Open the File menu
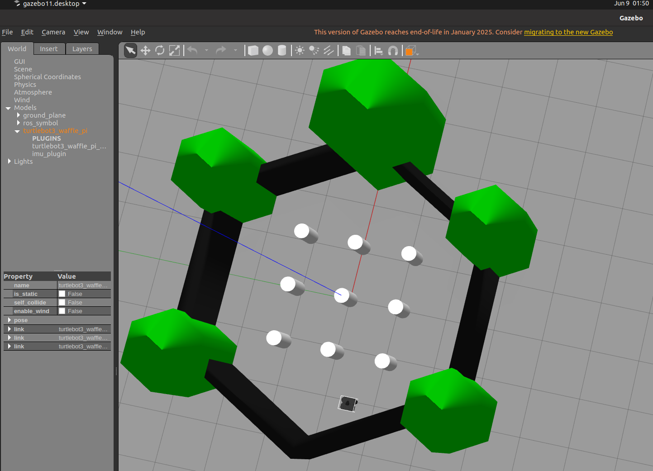The height and width of the screenshot is (471, 653). point(7,32)
